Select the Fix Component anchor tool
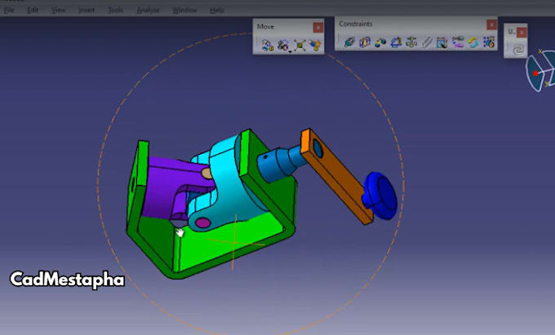This screenshot has width=555, height=335. (x=411, y=42)
